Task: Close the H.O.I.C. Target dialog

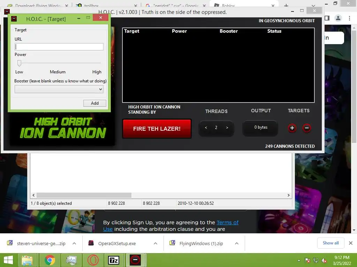Action: click(x=101, y=18)
